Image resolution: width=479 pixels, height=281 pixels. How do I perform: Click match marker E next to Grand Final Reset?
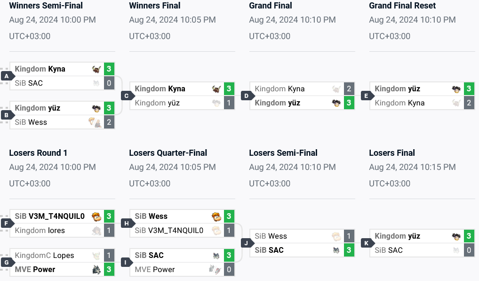click(367, 95)
